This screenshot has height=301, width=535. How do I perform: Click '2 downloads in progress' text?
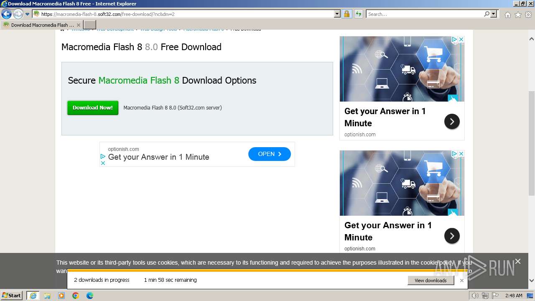[x=102, y=280]
